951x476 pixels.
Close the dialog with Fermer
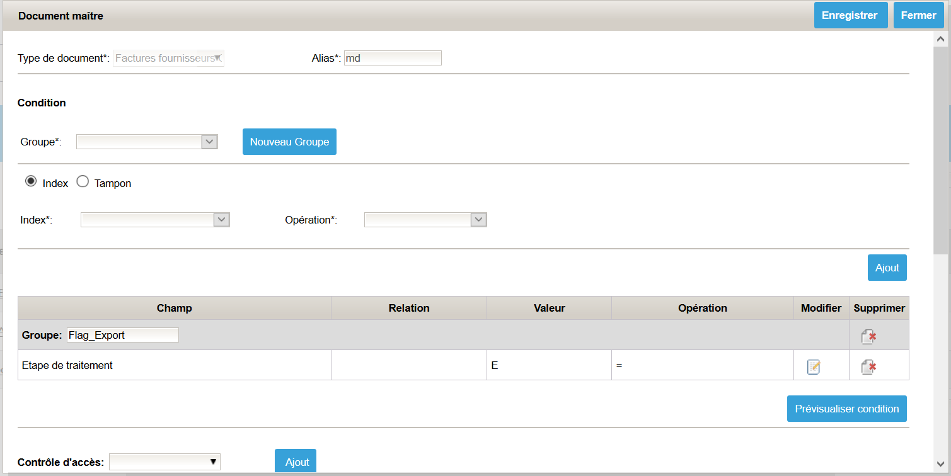918,15
